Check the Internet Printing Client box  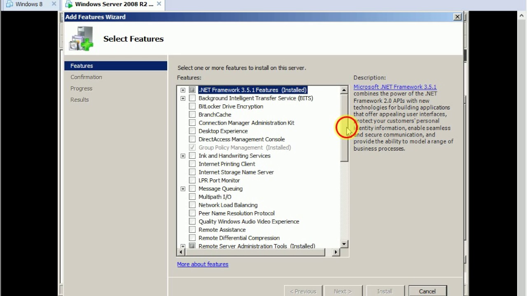192,164
